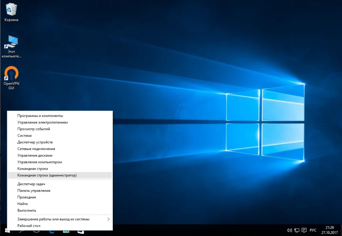Open the Action Center notifications icon

tap(304, 230)
